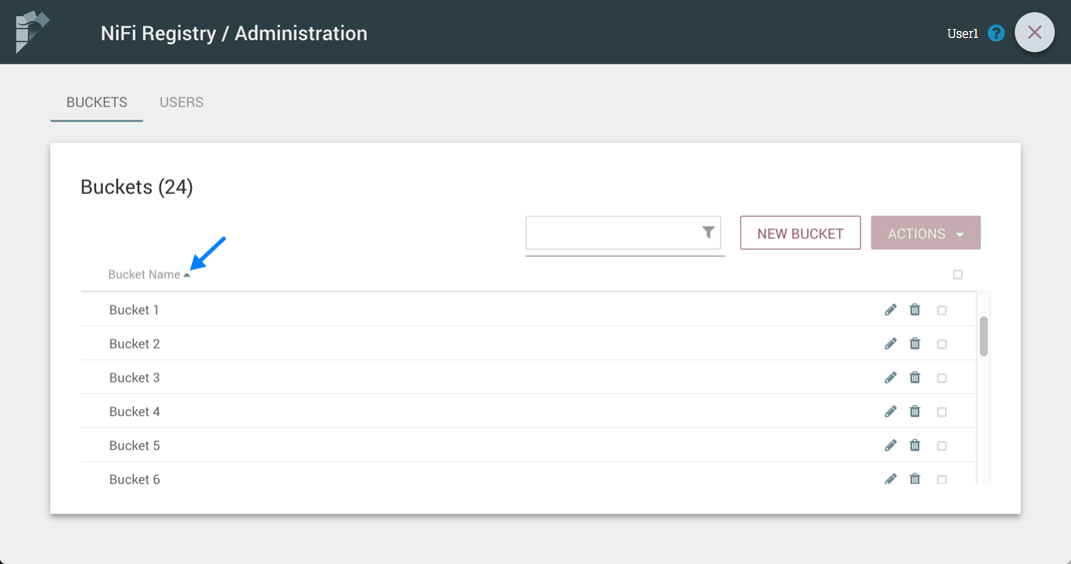Click the NEW BUCKET button
This screenshot has width=1071, height=564.
(x=800, y=233)
